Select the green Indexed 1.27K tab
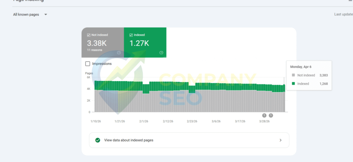This screenshot has width=353, height=162. tap(145, 43)
